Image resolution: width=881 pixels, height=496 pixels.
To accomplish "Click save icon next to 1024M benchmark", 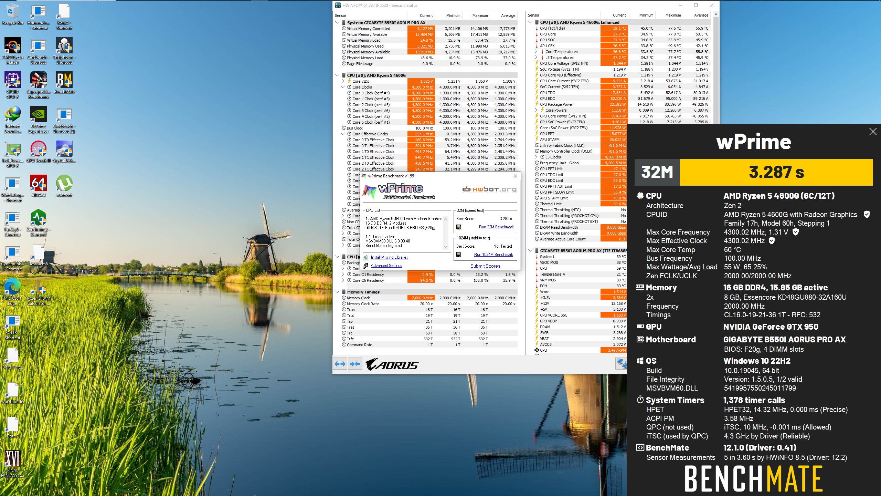I will [459, 255].
